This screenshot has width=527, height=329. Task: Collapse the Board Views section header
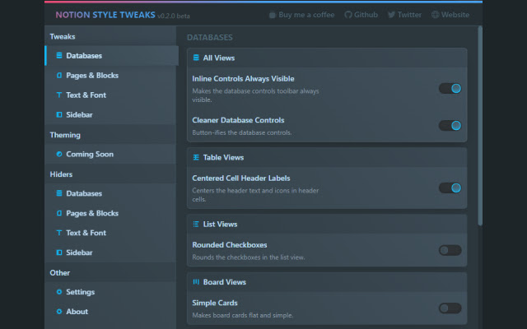click(327, 282)
